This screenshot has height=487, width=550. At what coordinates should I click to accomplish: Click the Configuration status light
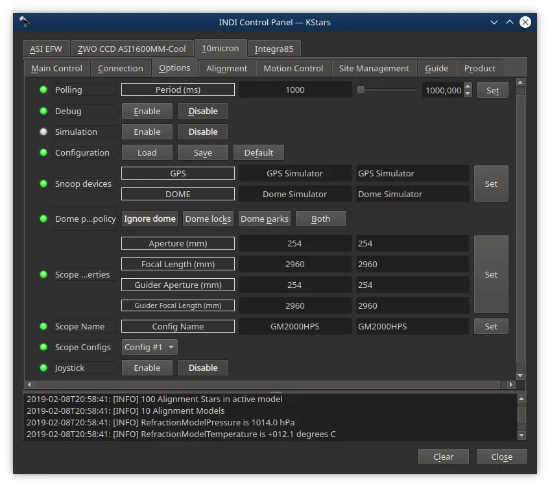pos(43,152)
